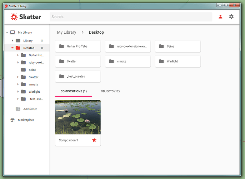Select Skatter in the sidebar tree
245x179 pixels.
pos(34,77)
